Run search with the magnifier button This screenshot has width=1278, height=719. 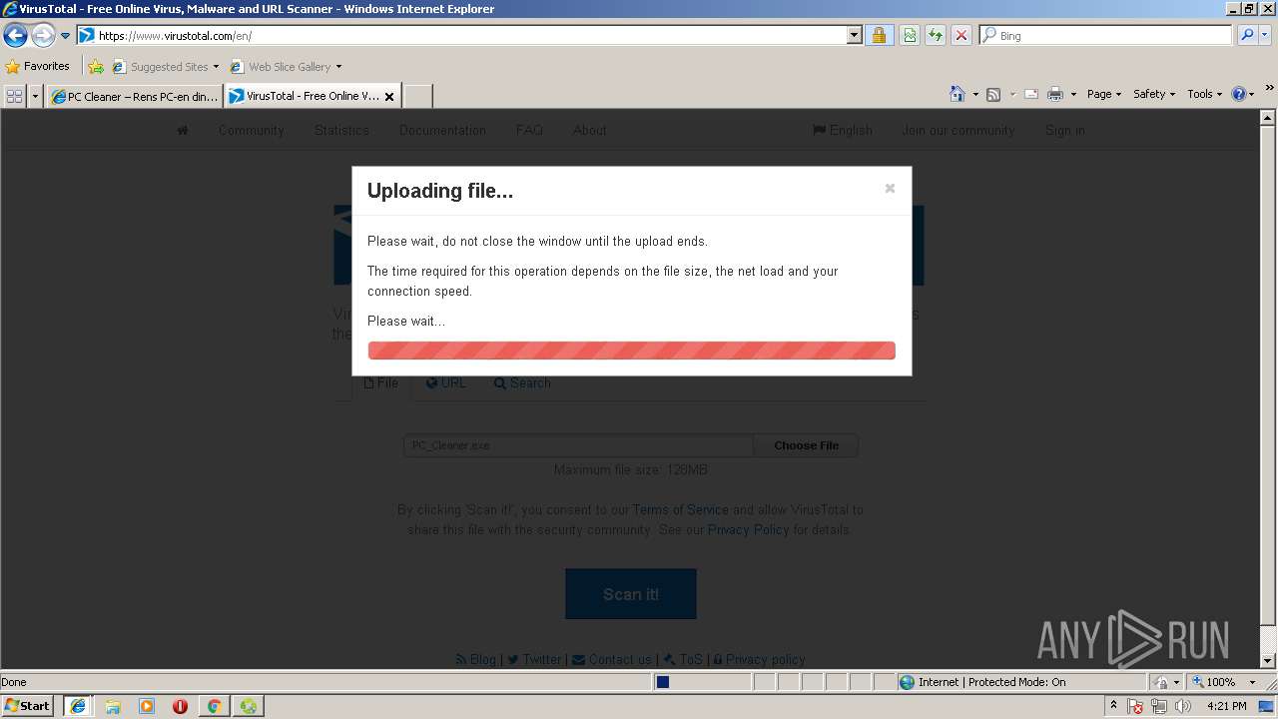click(x=1247, y=35)
